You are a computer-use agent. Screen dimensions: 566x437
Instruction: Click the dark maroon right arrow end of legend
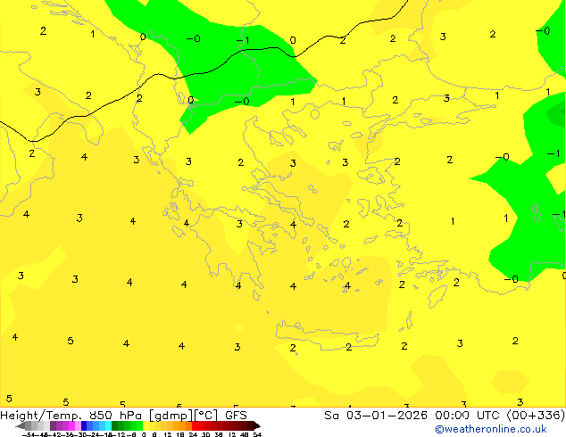tap(256, 425)
